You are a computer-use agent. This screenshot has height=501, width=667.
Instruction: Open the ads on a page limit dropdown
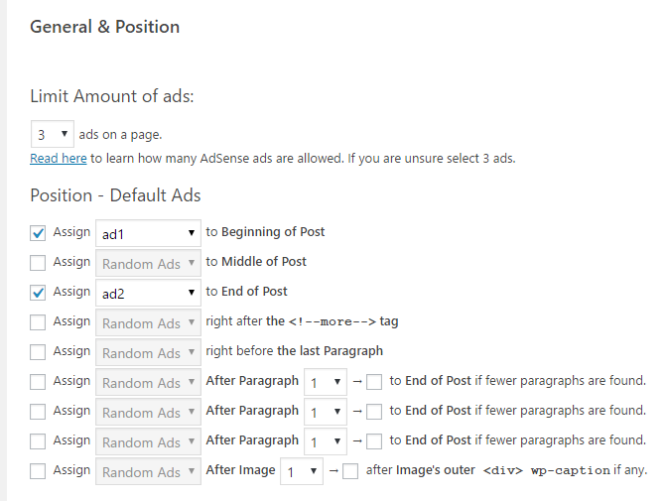pyautogui.click(x=53, y=134)
